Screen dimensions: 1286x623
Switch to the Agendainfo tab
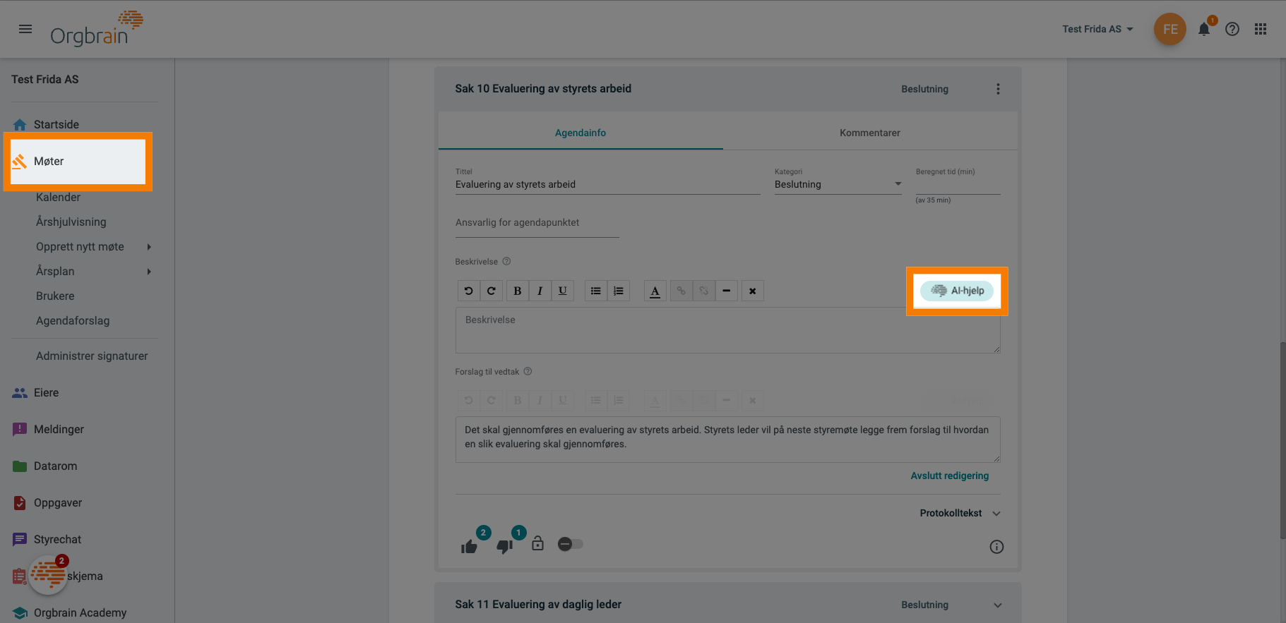[x=581, y=133]
